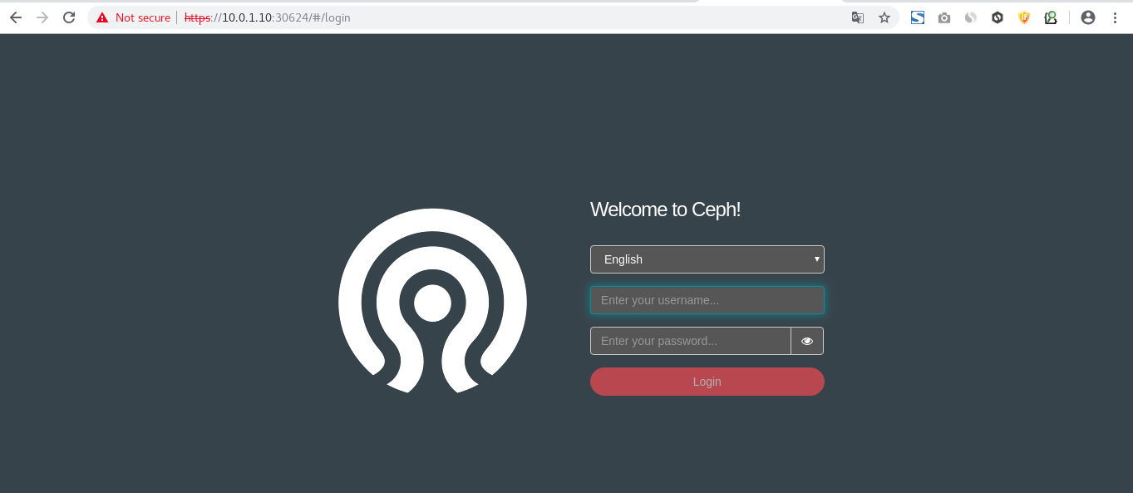Click the black hexagon extension icon
This screenshot has width=1133, height=493.
(x=998, y=17)
